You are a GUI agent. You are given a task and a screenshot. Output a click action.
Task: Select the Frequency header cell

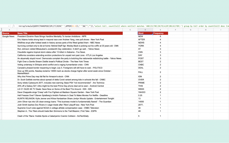(160, 33)
